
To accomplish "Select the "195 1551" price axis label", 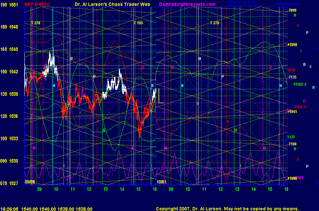I will (9, 5).
